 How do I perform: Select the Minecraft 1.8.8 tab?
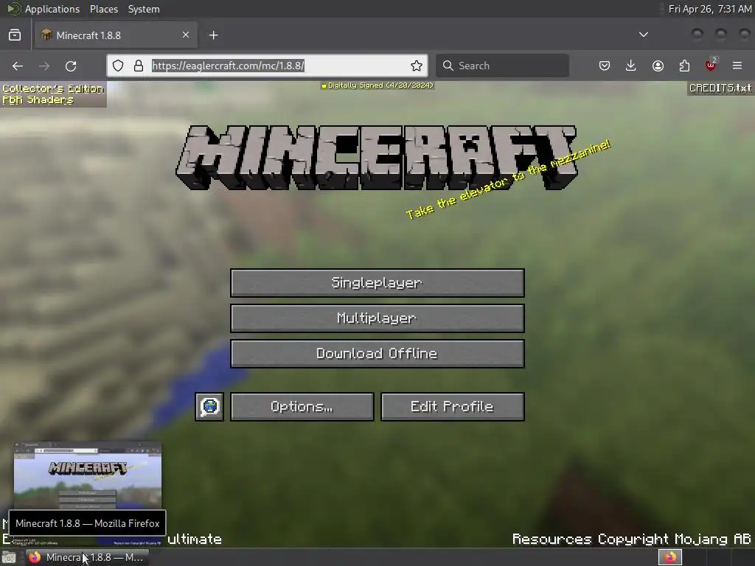point(116,35)
